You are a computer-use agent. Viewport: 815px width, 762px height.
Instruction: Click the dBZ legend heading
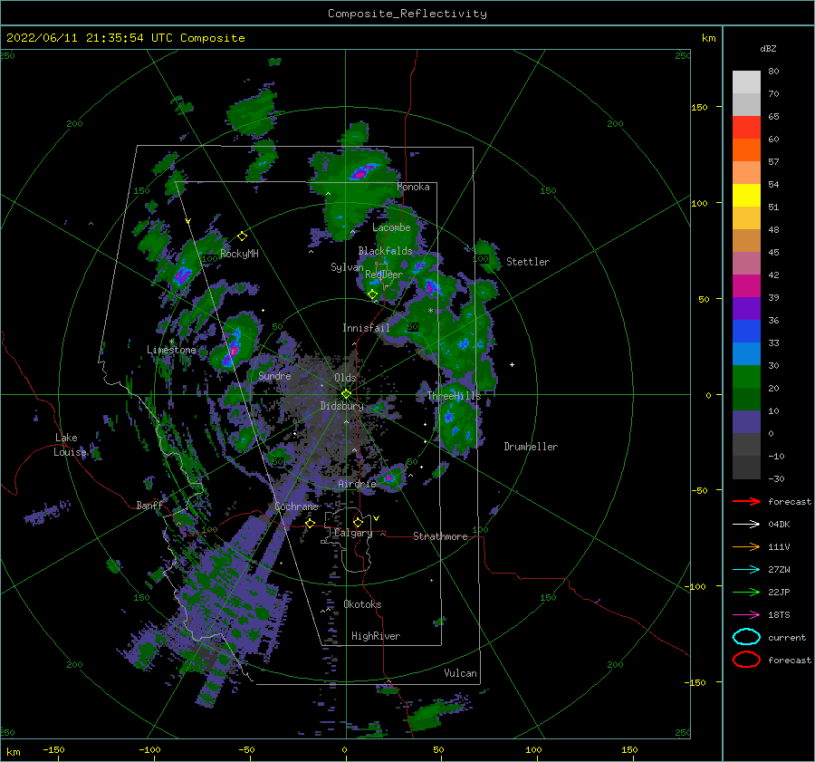pos(768,49)
